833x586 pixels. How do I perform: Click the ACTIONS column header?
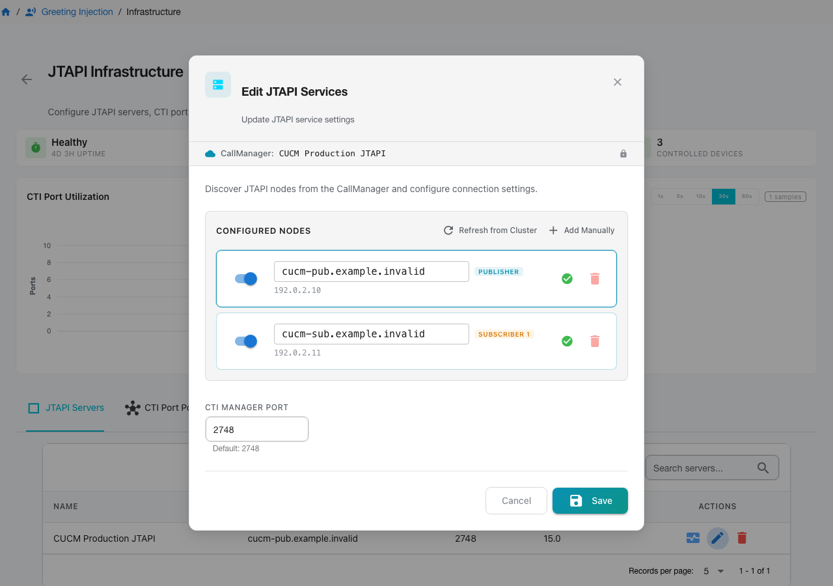point(718,506)
